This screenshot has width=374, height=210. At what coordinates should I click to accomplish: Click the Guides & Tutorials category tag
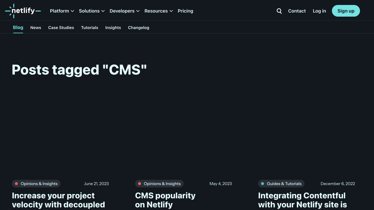pyautogui.click(x=281, y=183)
